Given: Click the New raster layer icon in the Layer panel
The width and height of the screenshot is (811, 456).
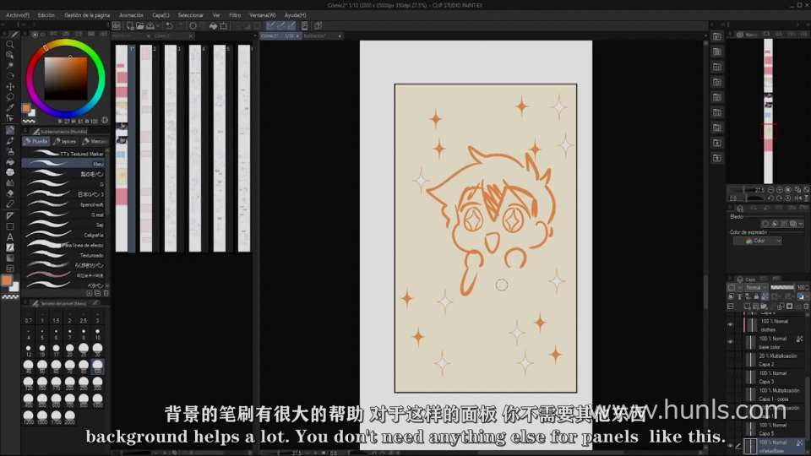Looking at the screenshot, I should tap(747, 307).
